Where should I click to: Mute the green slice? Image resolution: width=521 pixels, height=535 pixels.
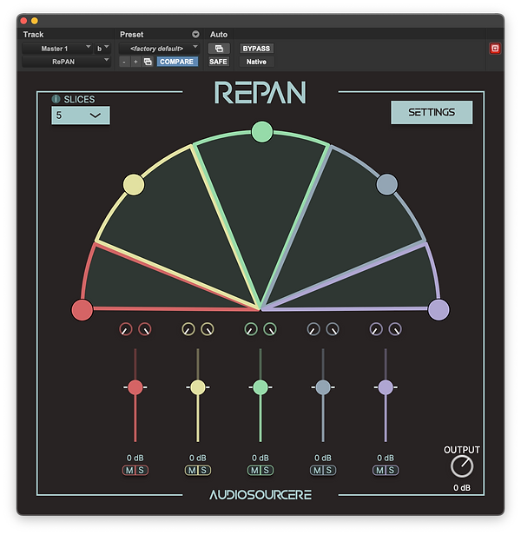pos(255,470)
